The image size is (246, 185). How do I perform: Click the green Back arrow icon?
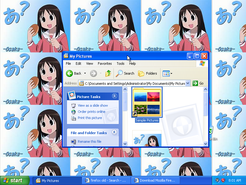(69, 73)
